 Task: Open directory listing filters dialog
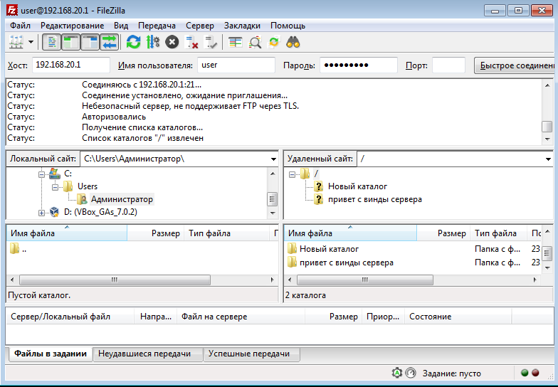pos(235,43)
